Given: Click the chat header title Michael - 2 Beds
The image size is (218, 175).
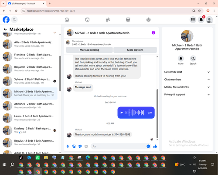Looking at the screenshot, I should coord(102,33).
